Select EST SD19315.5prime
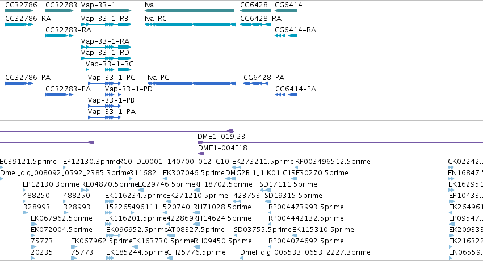Image resolution: width=483 pixels, height=261 pixels. coord(268,201)
